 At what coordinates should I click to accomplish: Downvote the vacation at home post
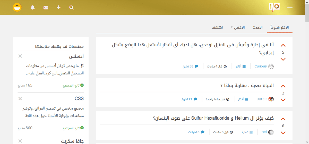[283, 59]
